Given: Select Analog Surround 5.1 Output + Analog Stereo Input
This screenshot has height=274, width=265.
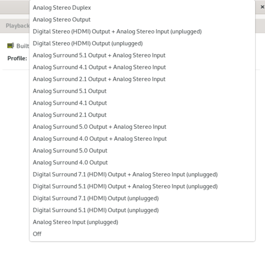Looking at the screenshot, I should (142, 55).
